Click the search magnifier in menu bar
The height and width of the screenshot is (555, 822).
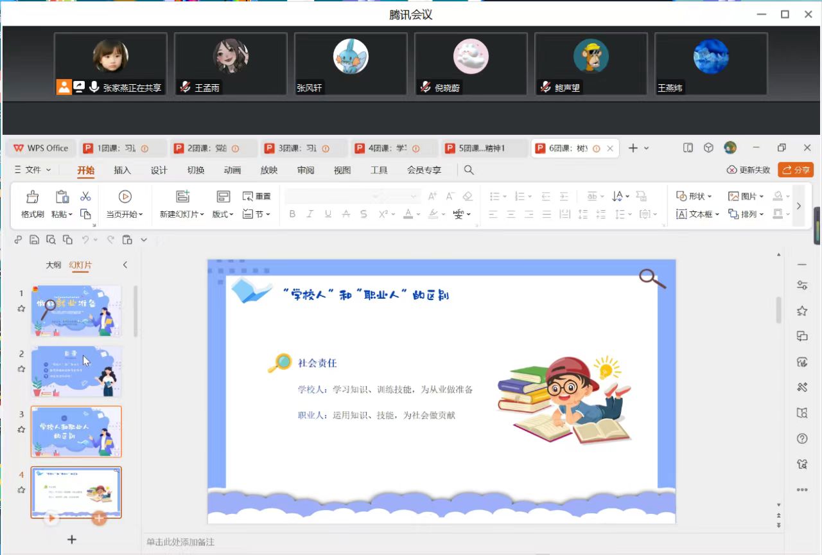pos(469,170)
